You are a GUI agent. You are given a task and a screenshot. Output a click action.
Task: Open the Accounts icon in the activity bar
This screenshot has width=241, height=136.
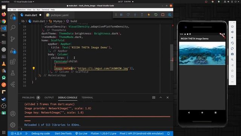click(x=13, y=114)
